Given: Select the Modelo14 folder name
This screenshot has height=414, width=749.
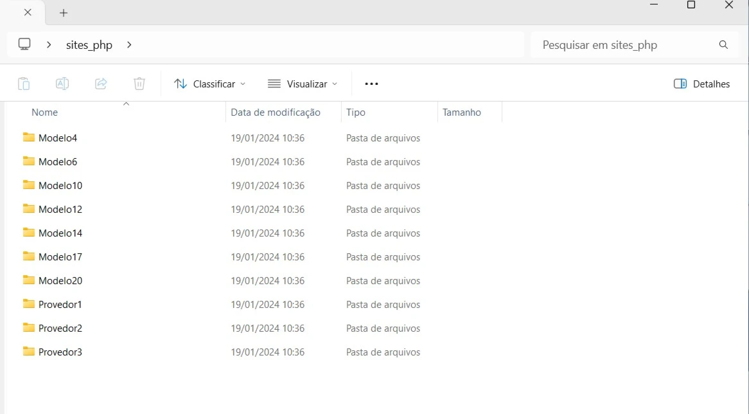Looking at the screenshot, I should [60, 233].
